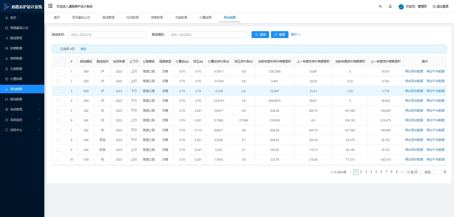Go to page 2 in pagination

[x=361, y=172]
